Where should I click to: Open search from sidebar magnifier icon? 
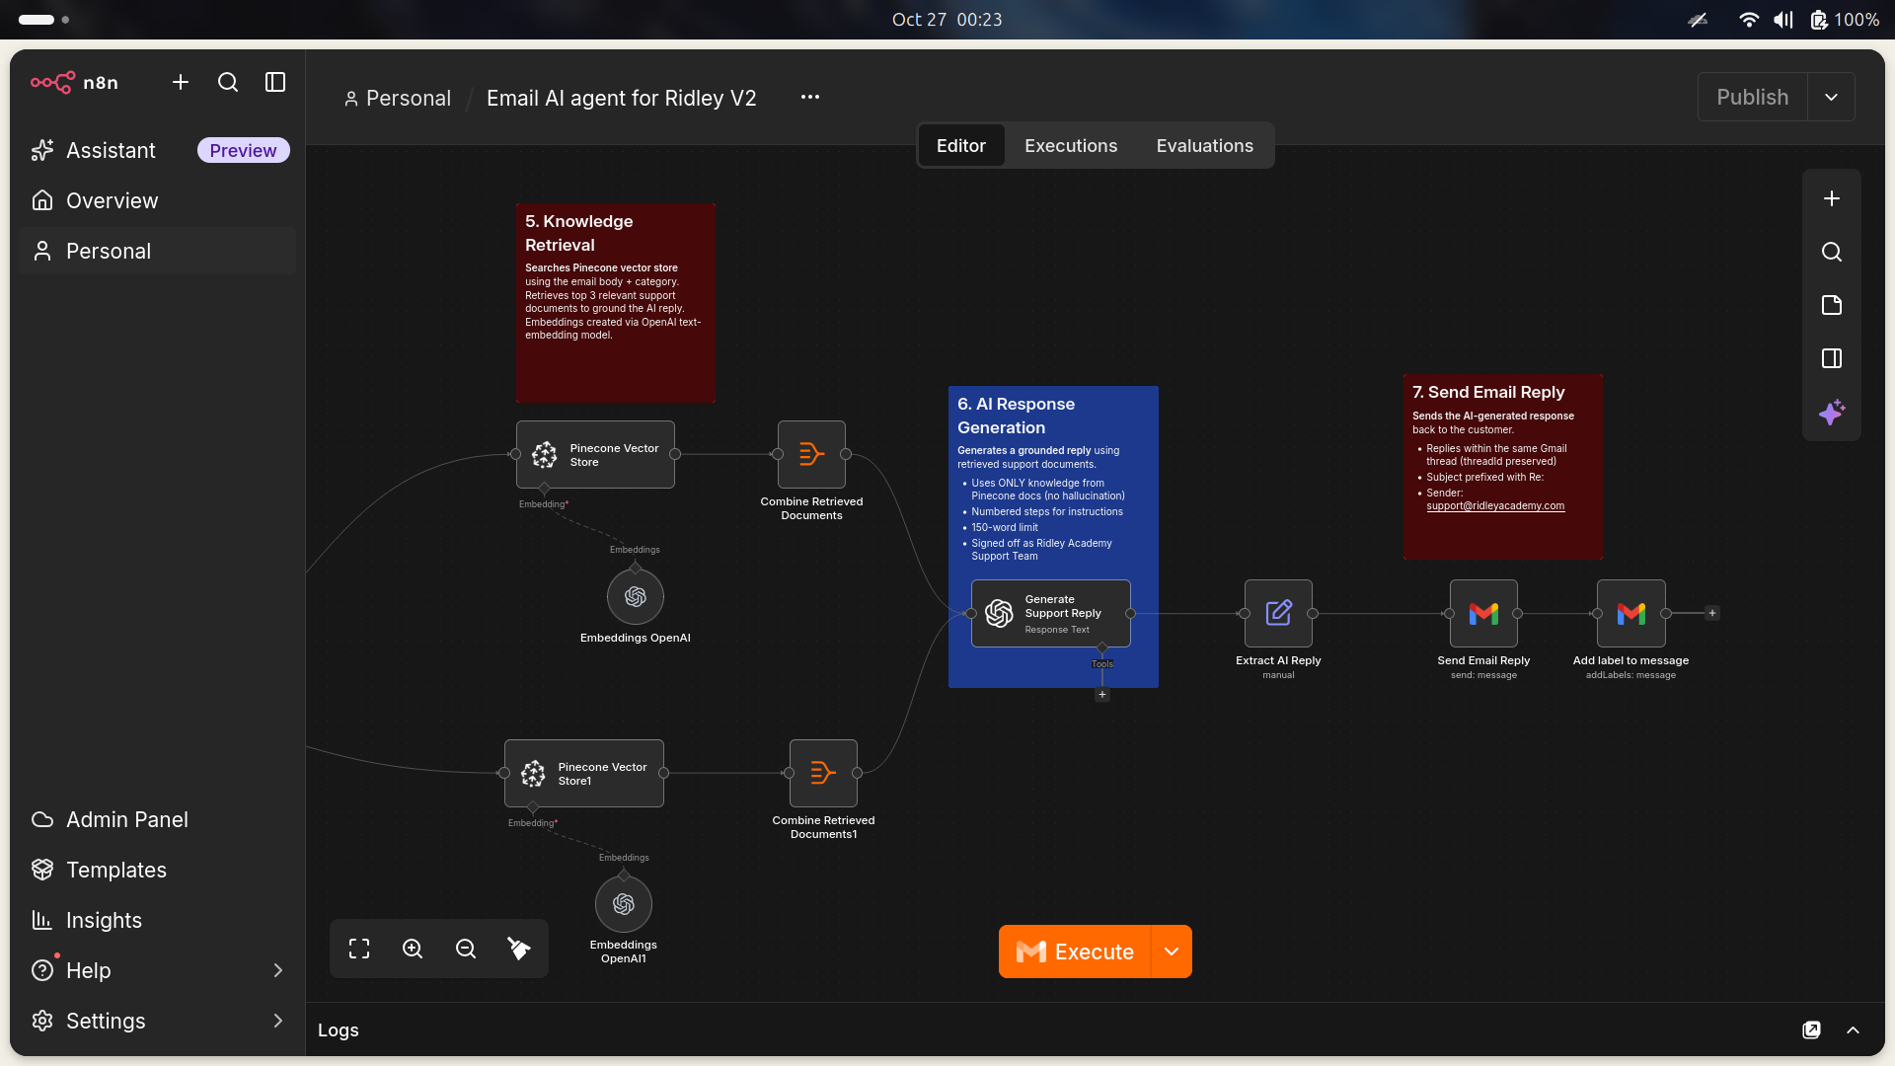(228, 82)
